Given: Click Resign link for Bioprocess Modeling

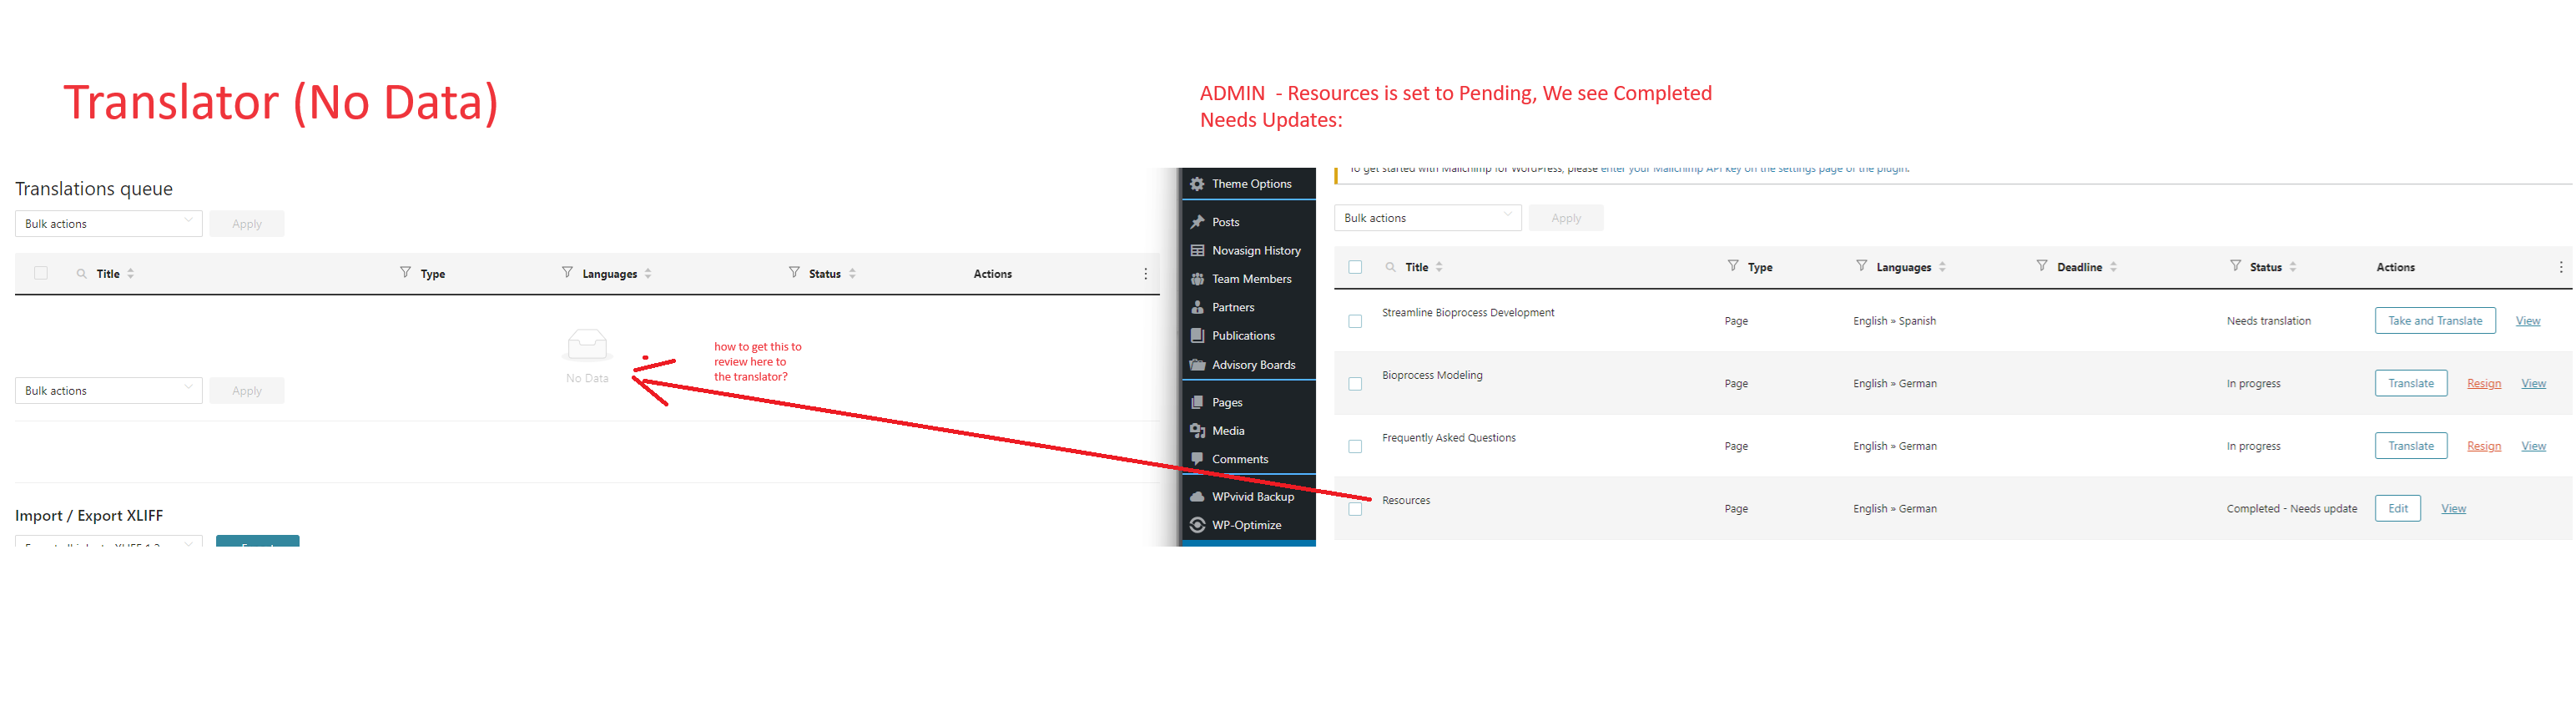Looking at the screenshot, I should [x=2484, y=384].
